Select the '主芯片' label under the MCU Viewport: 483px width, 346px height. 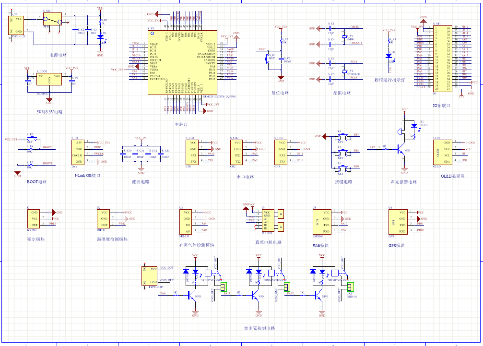(181, 124)
